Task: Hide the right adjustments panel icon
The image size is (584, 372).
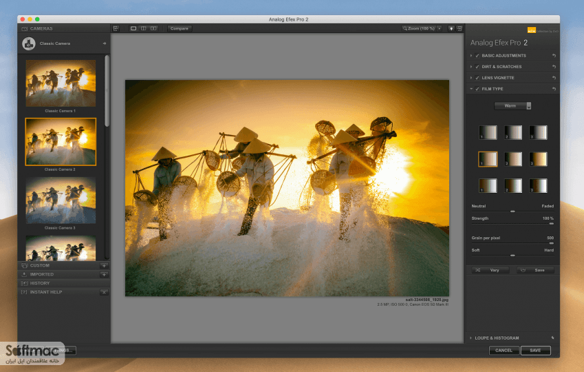Action: coord(459,28)
